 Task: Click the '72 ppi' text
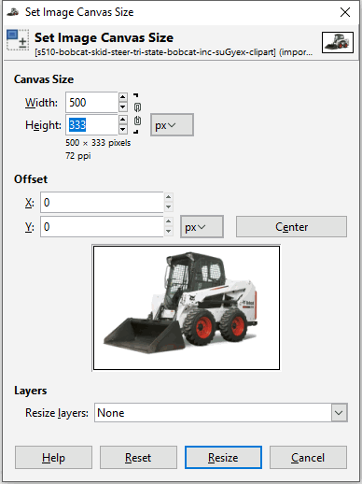(x=78, y=156)
